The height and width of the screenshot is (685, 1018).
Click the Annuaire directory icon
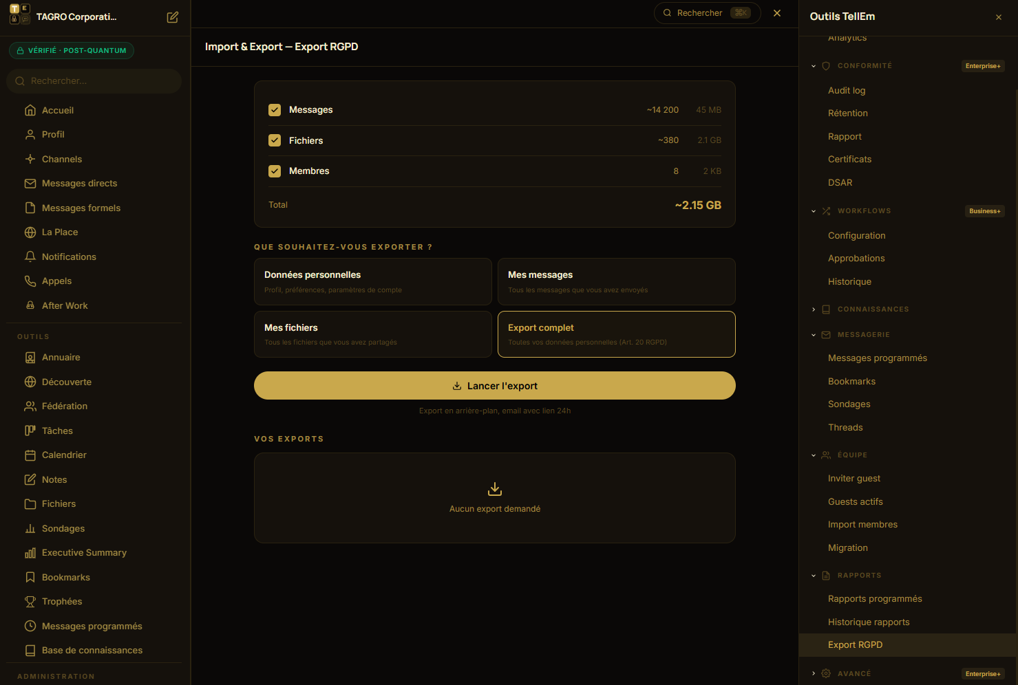[30, 358]
